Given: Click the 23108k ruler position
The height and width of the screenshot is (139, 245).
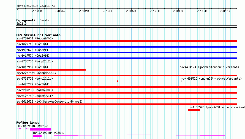Looking at the screenshot, I should click(x=155, y=11).
